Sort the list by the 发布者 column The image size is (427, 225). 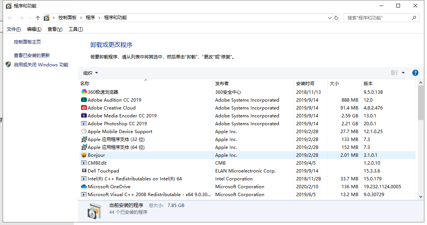[x=253, y=83]
